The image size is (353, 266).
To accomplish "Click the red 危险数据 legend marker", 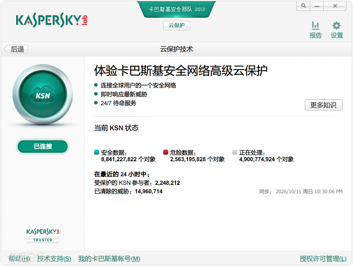I will pyautogui.click(x=166, y=152).
